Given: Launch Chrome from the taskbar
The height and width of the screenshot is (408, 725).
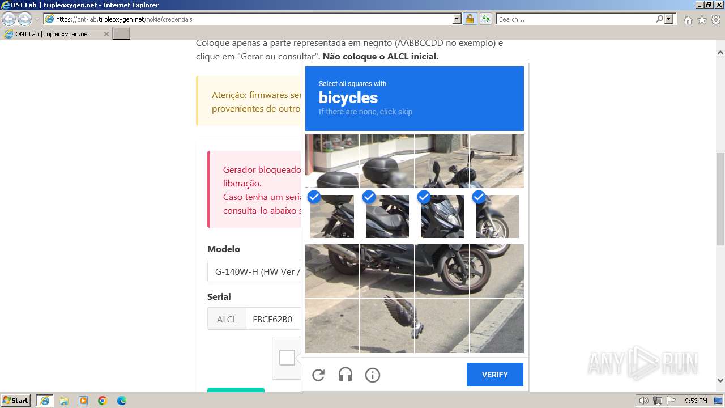Looking at the screenshot, I should (x=103, y=401).
